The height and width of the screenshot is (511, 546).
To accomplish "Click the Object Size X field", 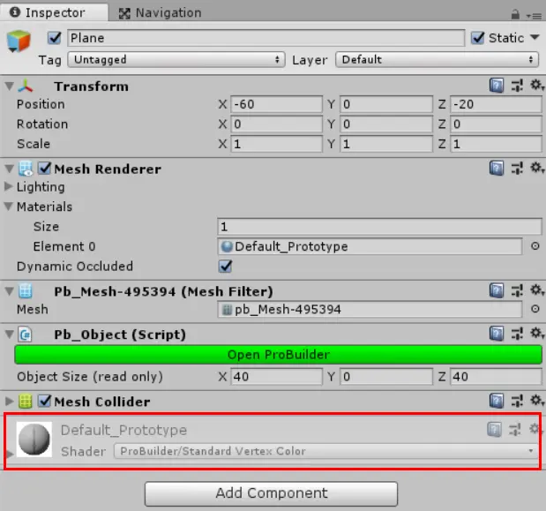I will coord(276,377).
